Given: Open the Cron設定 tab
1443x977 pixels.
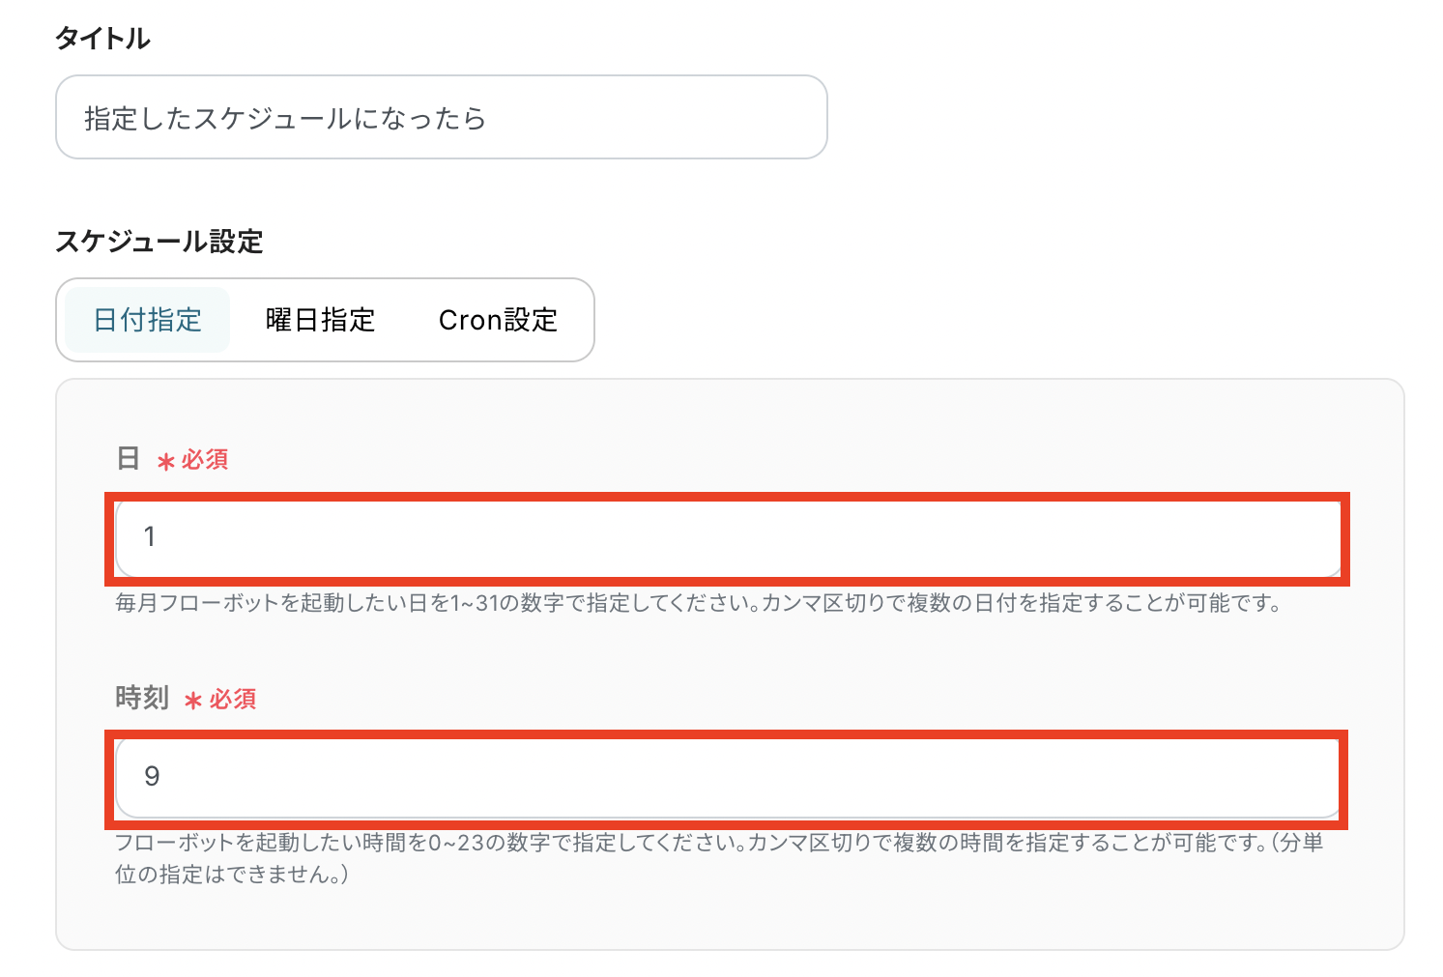Looking at the screenshot, I should [x=498, y=320].
